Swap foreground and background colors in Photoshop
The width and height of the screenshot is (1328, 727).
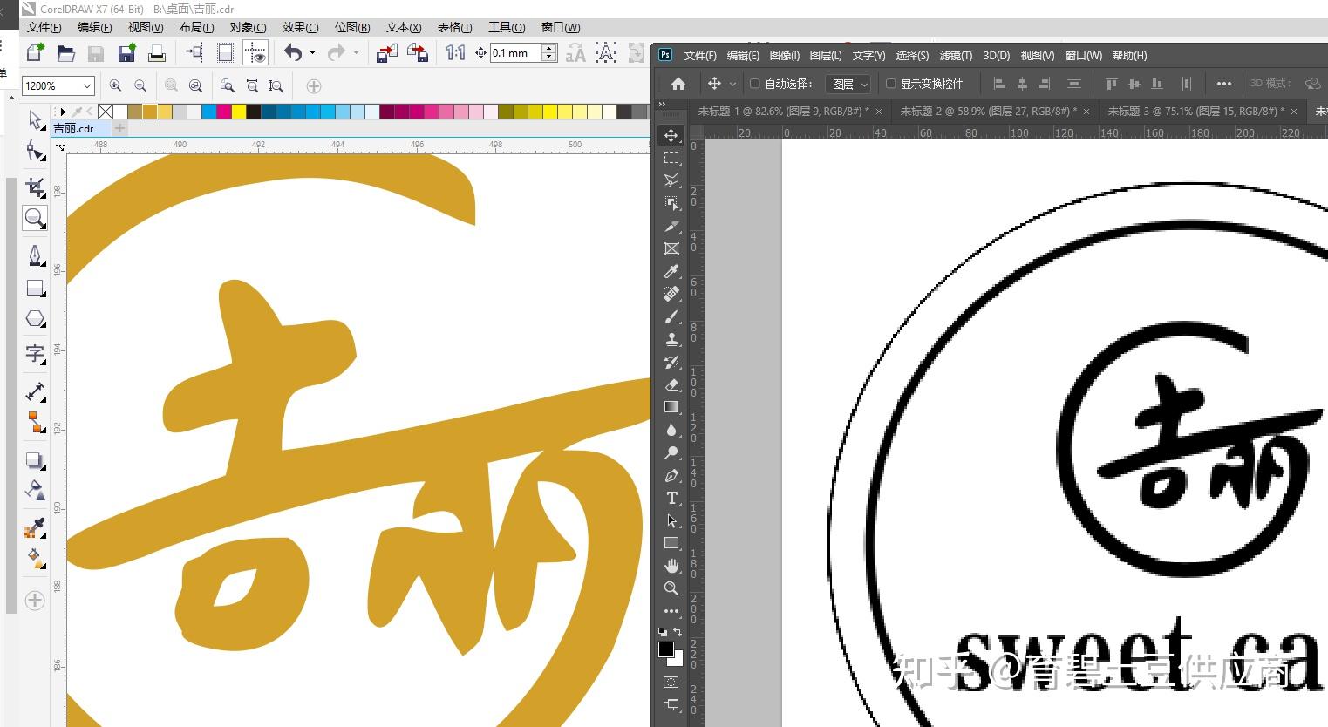tap(678, 632)
